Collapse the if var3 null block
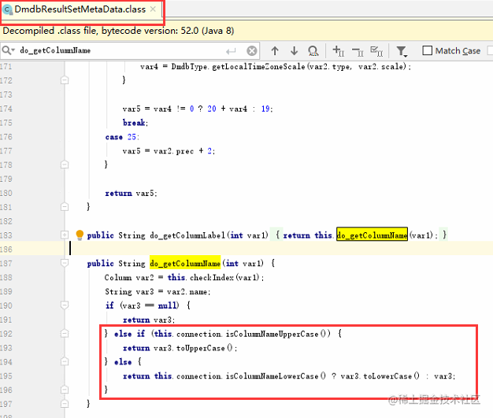 (x=65, y=305)
